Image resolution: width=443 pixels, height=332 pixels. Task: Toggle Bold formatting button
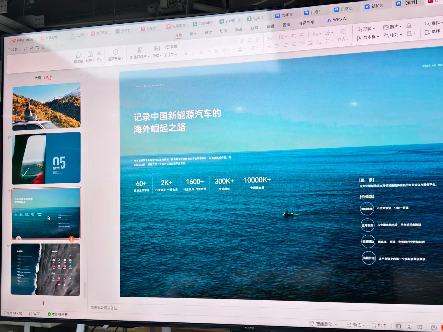[186, 53]
